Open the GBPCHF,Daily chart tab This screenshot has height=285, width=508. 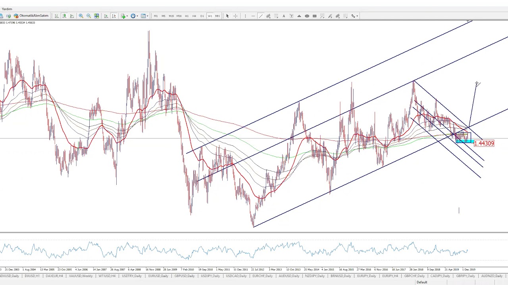[x=414, y=276]
